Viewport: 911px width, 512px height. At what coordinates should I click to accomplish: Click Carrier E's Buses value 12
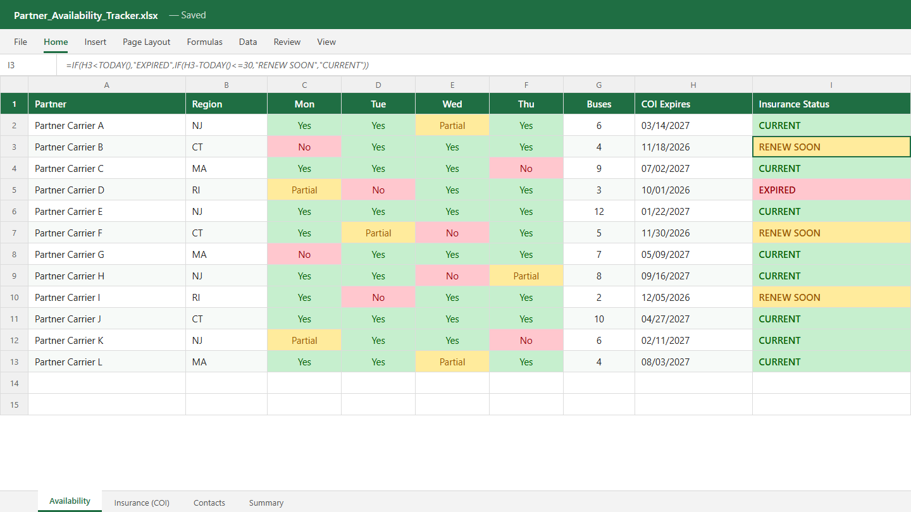tap(599, 211)
